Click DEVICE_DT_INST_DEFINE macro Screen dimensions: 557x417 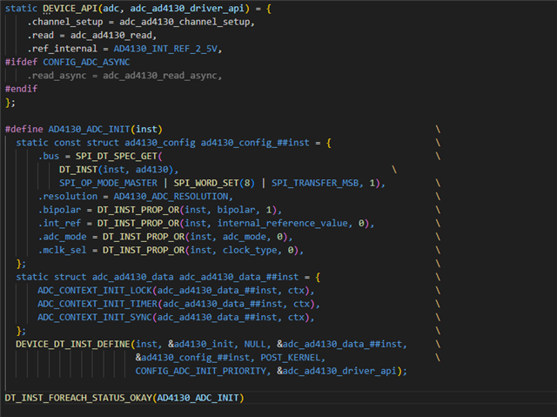73,344
